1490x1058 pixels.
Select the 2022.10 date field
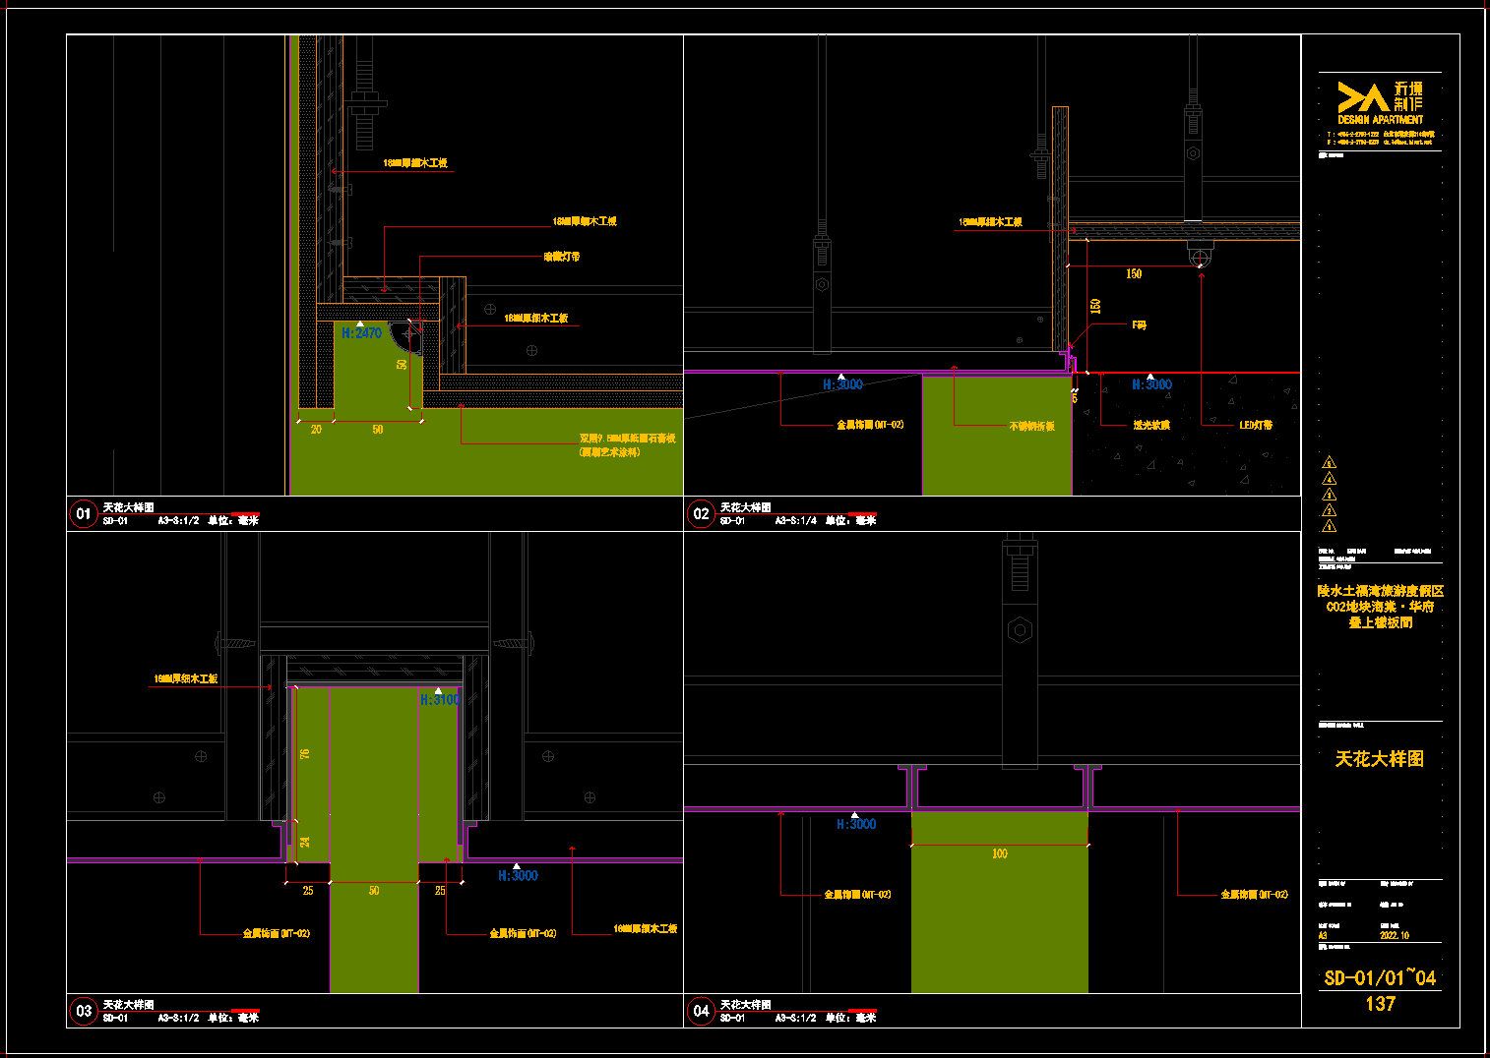pos(1395,936)
